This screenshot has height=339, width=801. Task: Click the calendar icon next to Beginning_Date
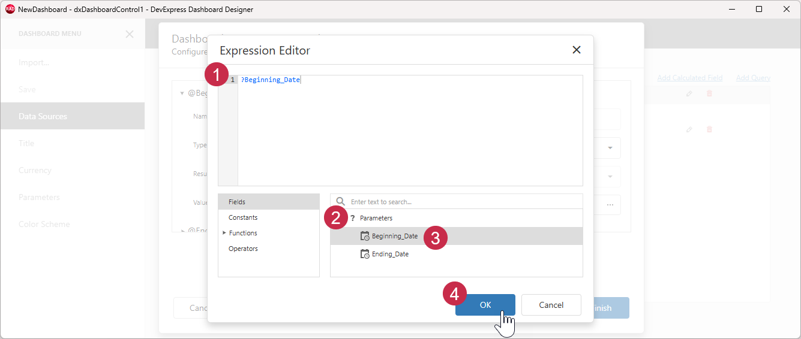point(365,236)
